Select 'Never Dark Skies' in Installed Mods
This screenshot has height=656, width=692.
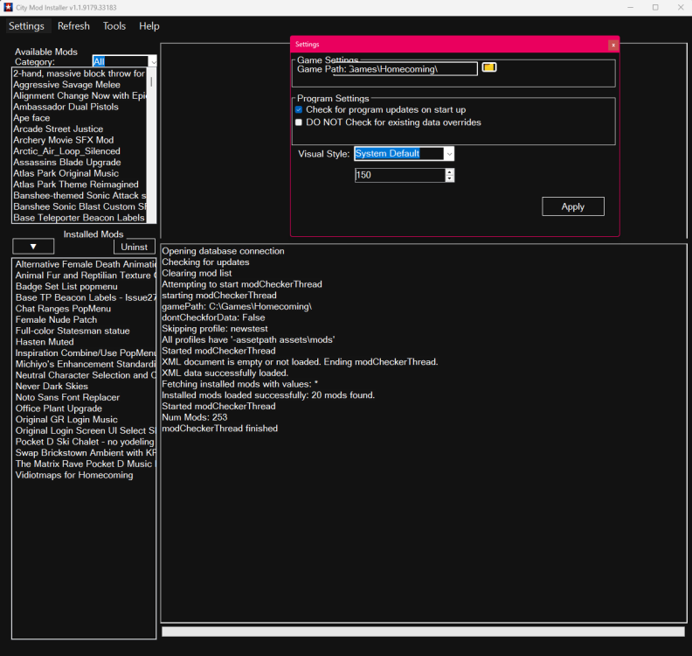pyautogui.click(x=52, y=387)
